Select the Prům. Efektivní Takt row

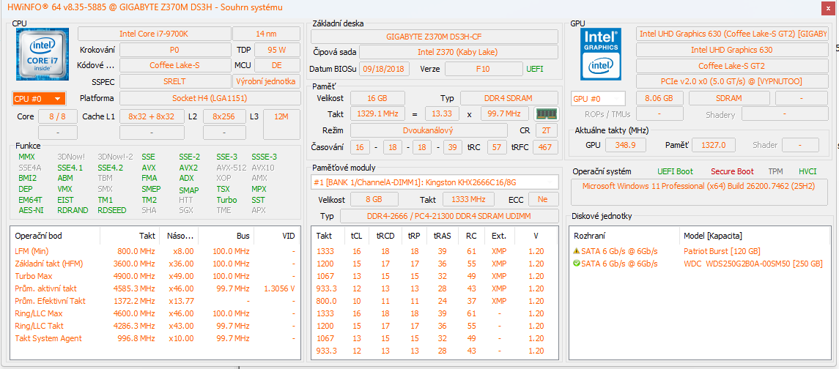click(x=155, y=301)
